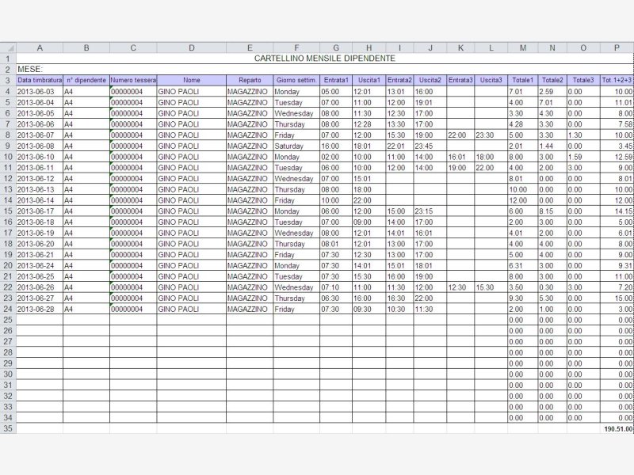
Task: Click the grand total 190.51.00 cell
Action: coord(617,428)
